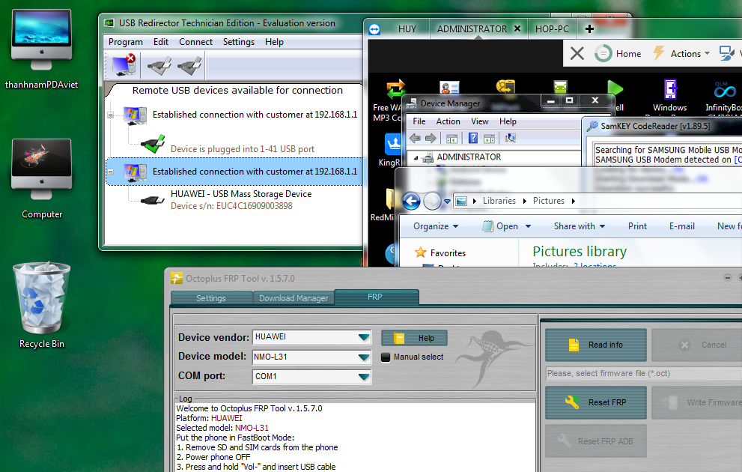Click Read info button
This screenshot has width=742, height=472.
[x=596, y=345]
